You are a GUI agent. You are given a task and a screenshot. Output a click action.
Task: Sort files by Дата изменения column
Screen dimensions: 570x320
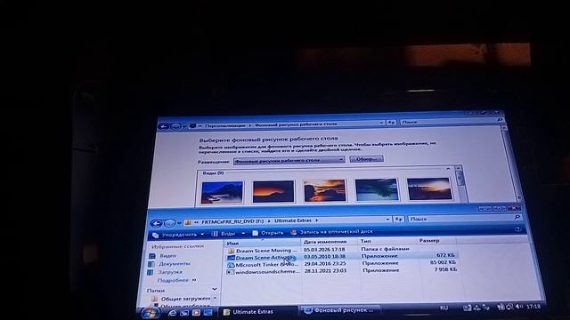point(330,242)
